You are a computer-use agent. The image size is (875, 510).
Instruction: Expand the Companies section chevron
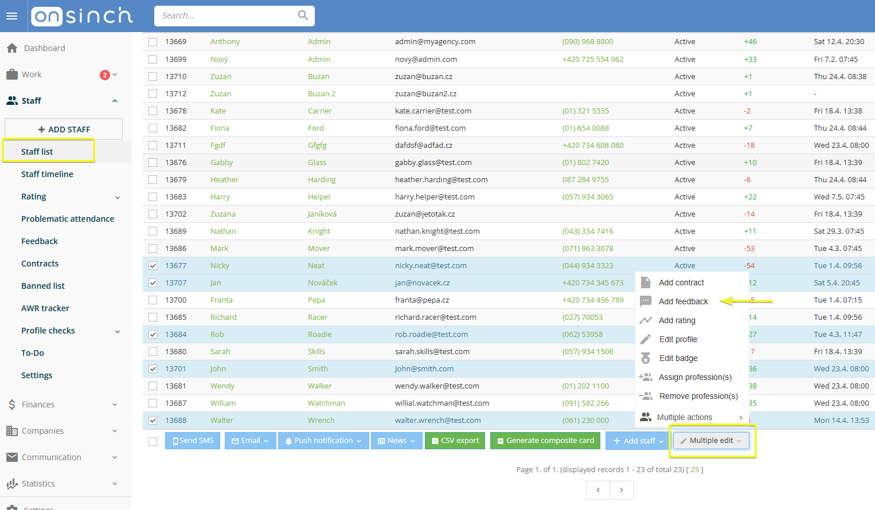point(115,431)
